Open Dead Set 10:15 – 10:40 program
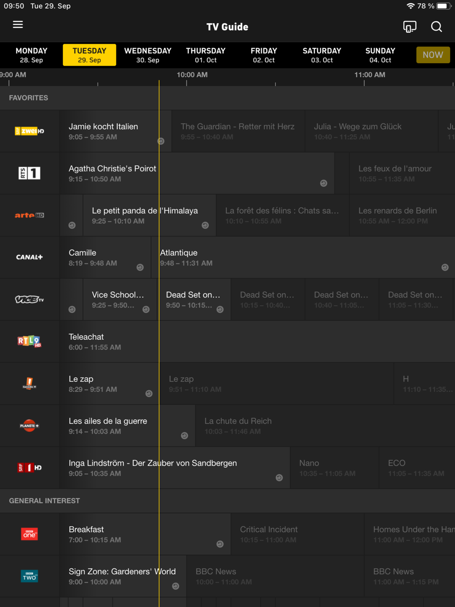This screenshot has width=455, height=607. click(x=268, y=299)
